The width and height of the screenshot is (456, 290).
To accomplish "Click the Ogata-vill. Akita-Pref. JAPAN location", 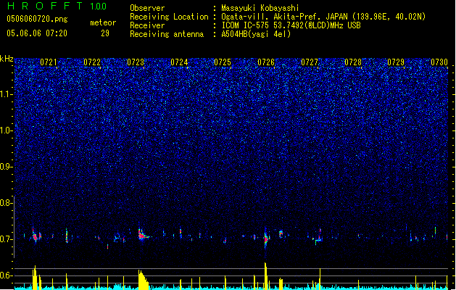I will pos(323,17).
